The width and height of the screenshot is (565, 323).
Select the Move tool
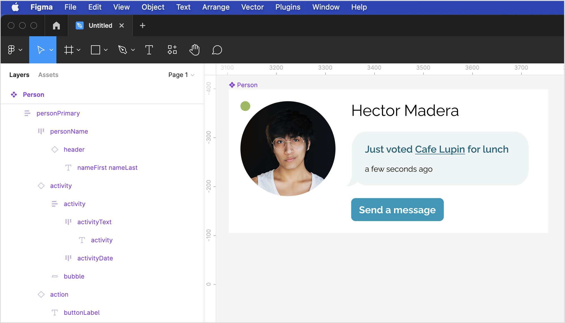(x=41, y=50)
